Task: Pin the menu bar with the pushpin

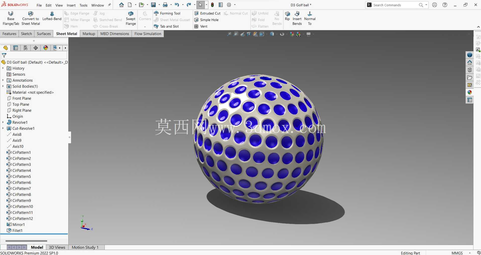Action: (109, 5)
